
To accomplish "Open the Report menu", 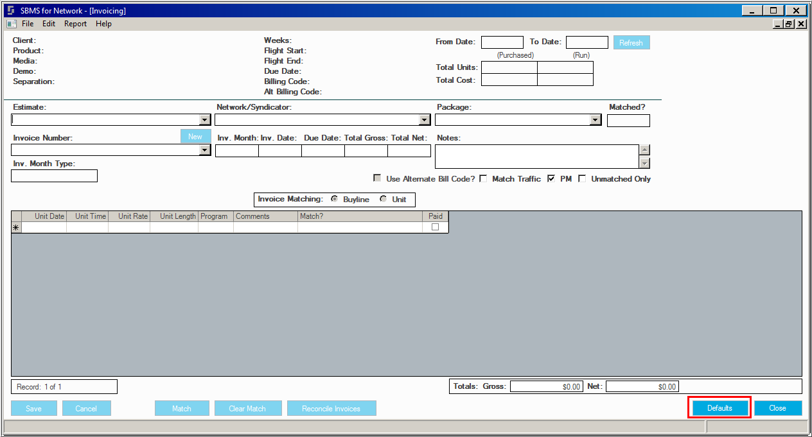I will coord(75,24).
